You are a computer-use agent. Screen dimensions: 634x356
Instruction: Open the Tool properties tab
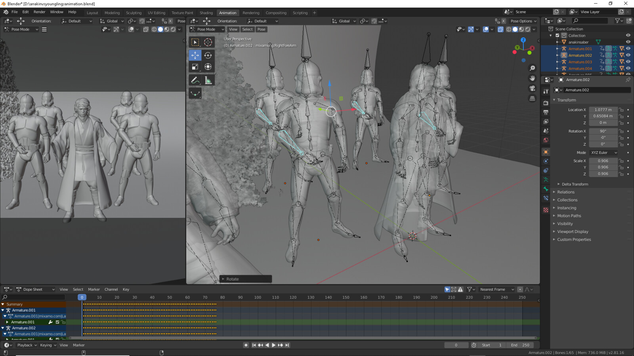click(546, 91)
